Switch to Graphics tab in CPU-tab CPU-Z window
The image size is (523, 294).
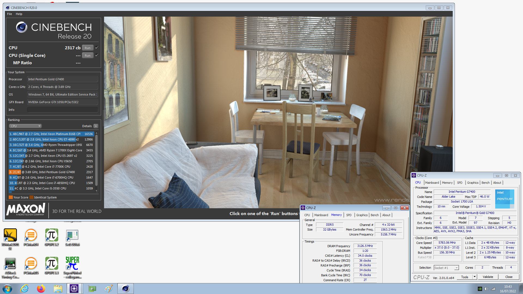(x=473, y=183)
